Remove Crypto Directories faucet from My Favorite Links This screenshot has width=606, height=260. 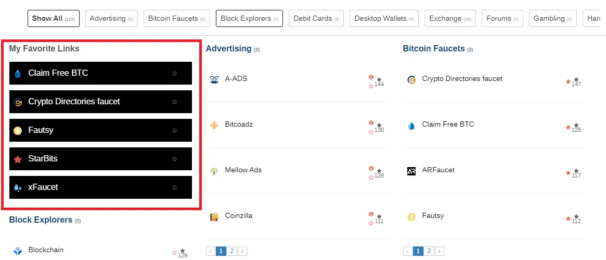pyautogui.click(x=174, y=102)
